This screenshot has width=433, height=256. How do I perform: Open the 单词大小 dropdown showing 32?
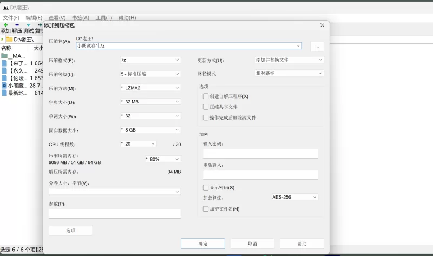150,116
